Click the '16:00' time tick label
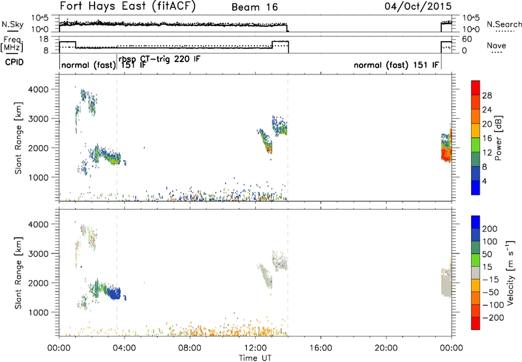The height and width of the screenshot is (362, 522). tap(320, 348)
